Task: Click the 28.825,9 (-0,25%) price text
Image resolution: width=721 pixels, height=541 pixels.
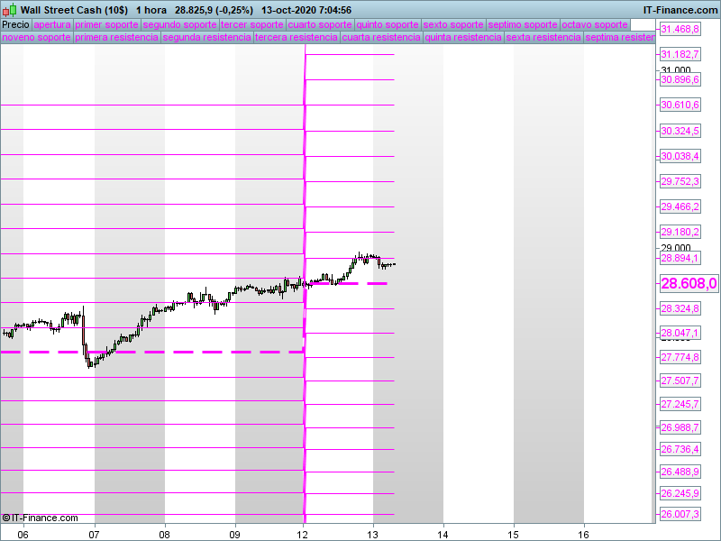Action: 214,10
